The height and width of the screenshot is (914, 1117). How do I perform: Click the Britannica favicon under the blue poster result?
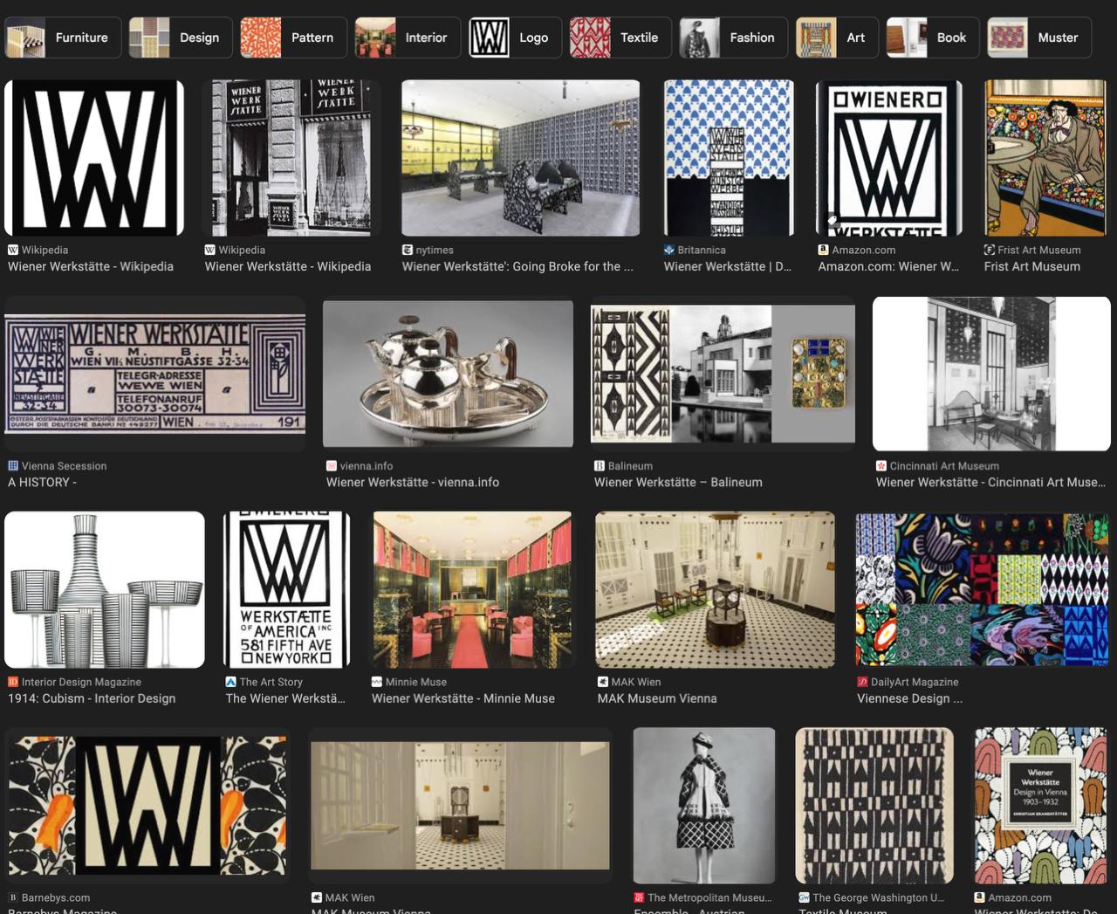pos(670,250)
